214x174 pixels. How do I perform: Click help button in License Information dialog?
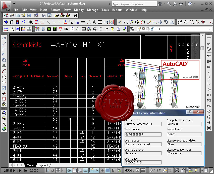click(190, 112)
